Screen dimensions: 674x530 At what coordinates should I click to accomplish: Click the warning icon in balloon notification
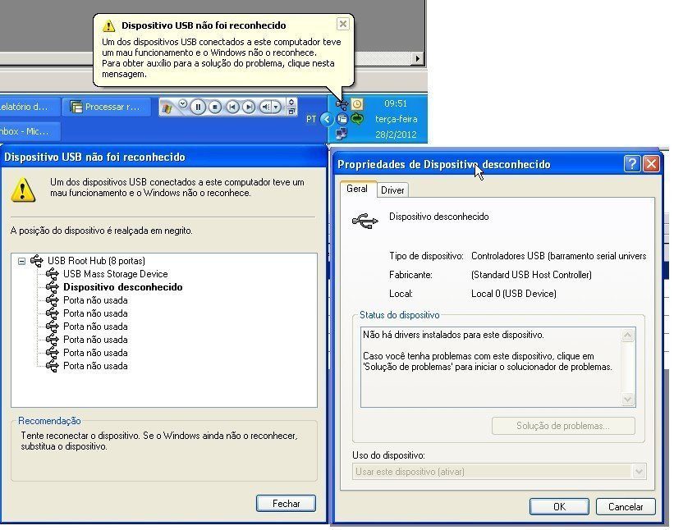point(108,25)
